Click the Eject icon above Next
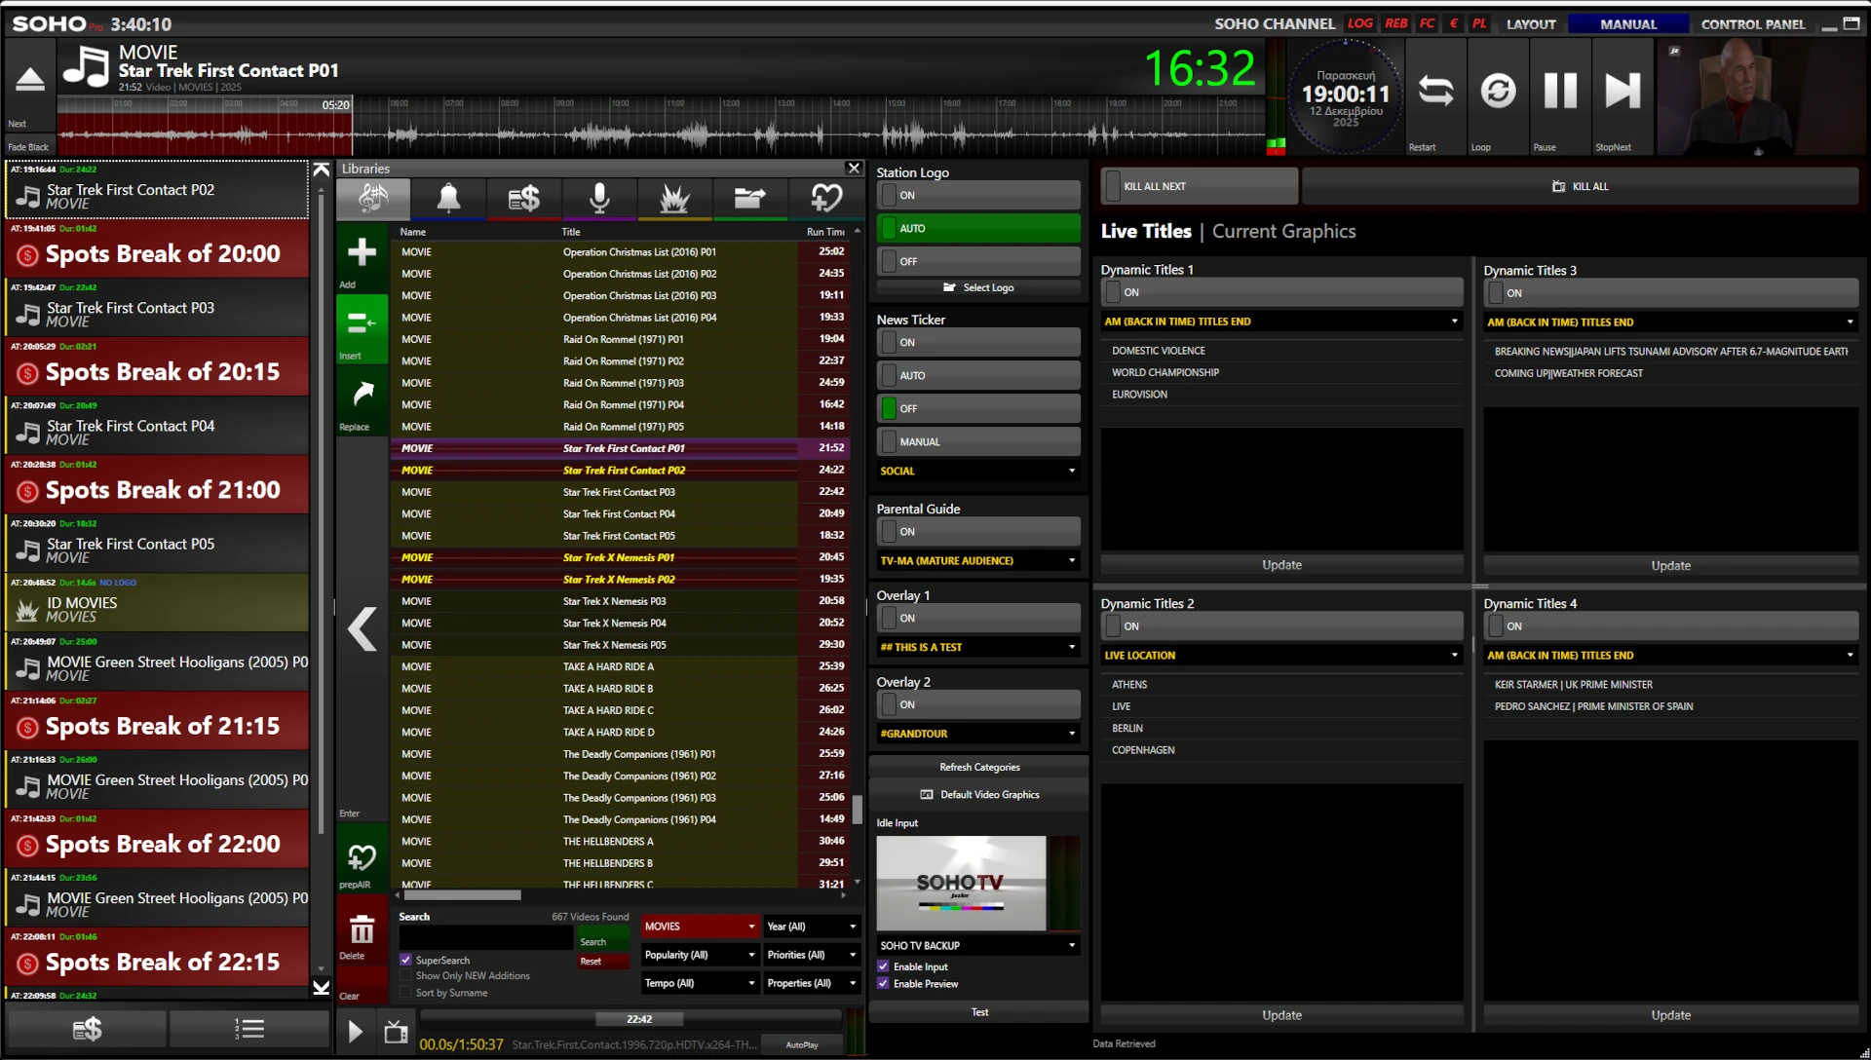Viewport: 1871px width, 1060px height. [29, 80]
